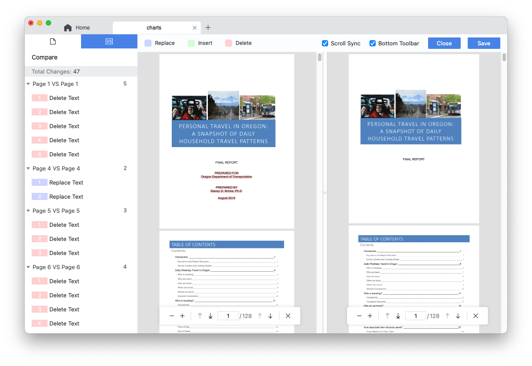Uncheck the Bottom Toolbar option
This screenshot has width=532, height=366.
pos(373,43)
